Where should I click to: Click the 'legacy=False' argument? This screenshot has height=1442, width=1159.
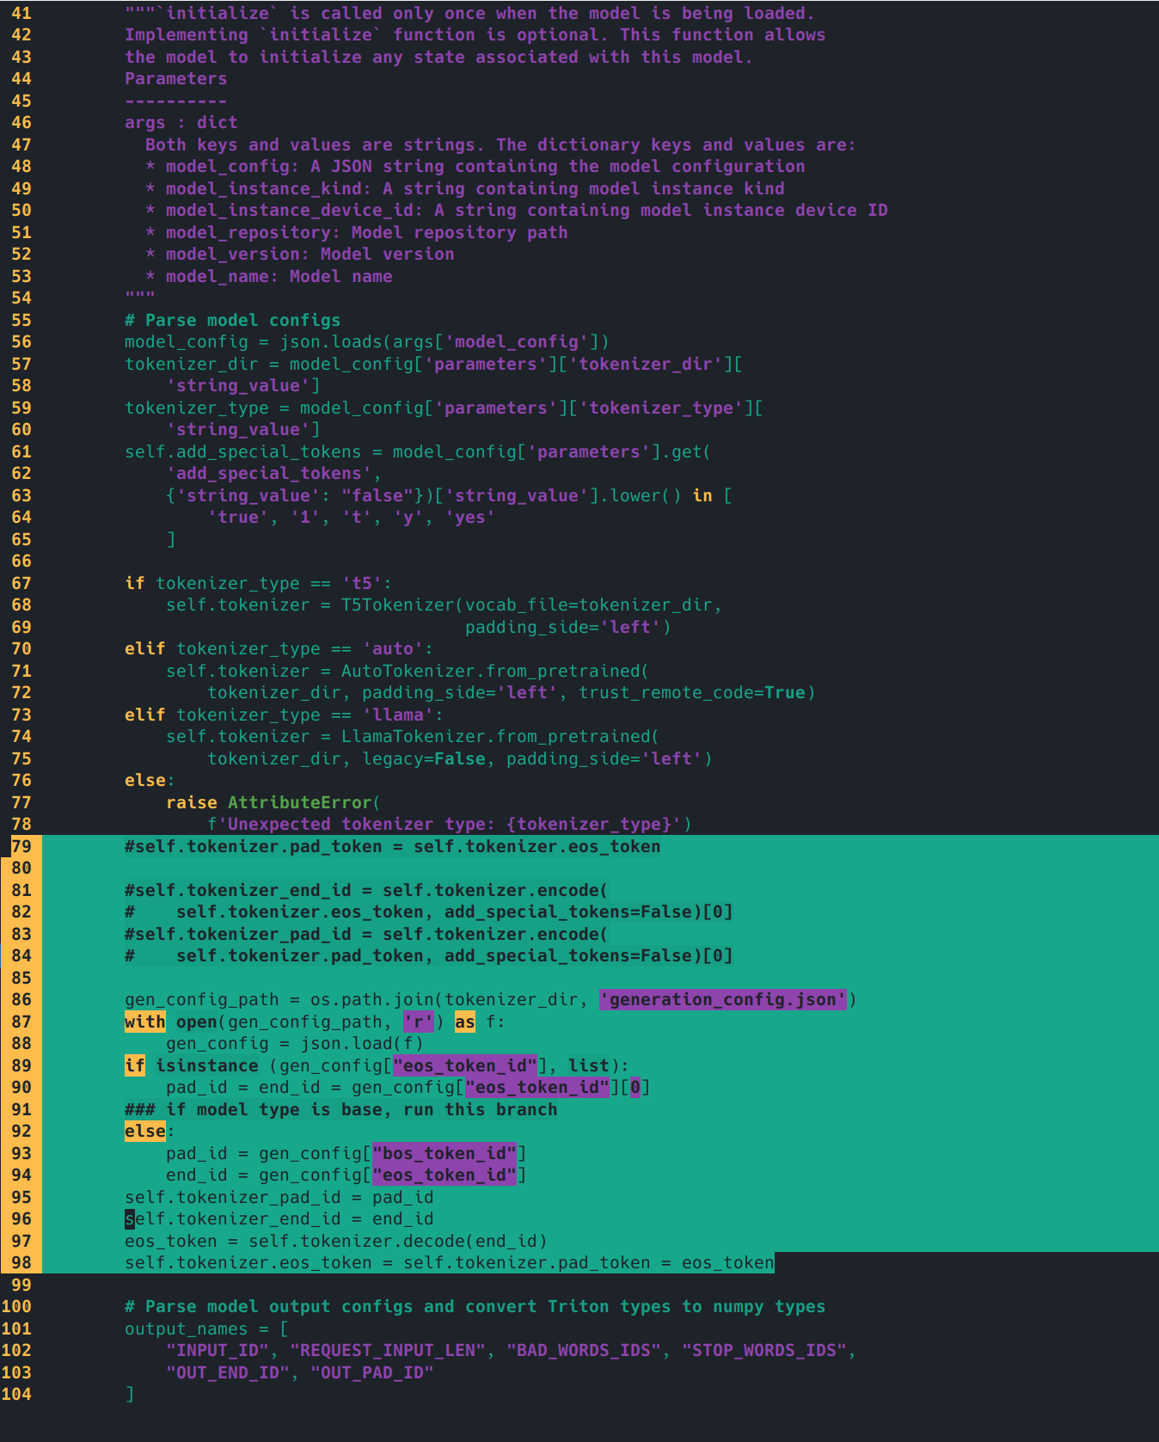point(424,758)
